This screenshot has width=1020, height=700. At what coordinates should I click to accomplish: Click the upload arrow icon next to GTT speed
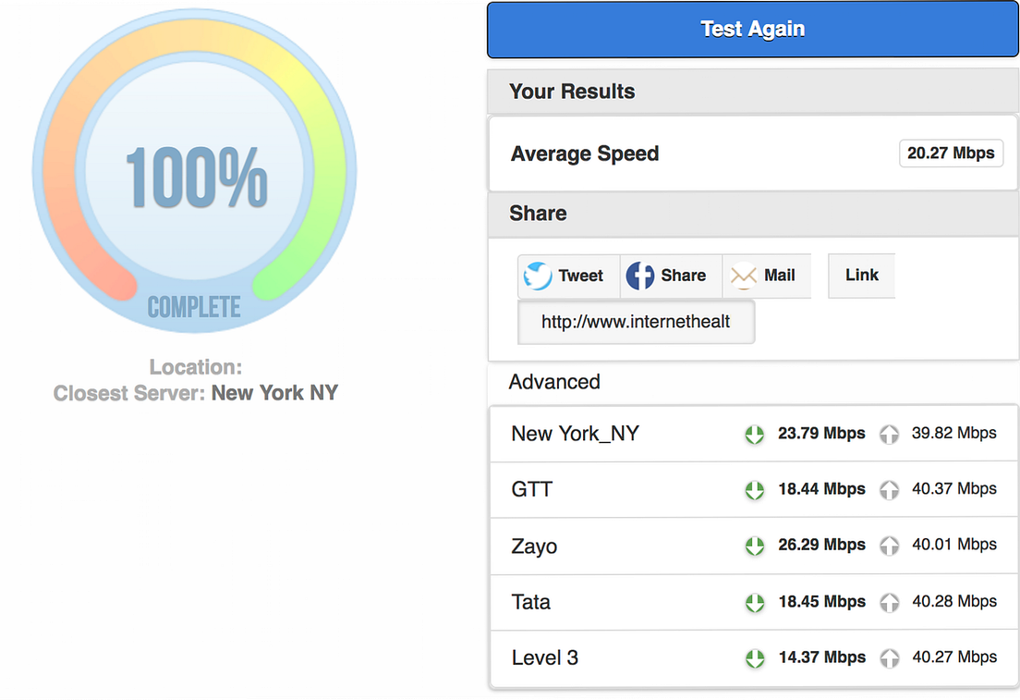click(889, 490)
